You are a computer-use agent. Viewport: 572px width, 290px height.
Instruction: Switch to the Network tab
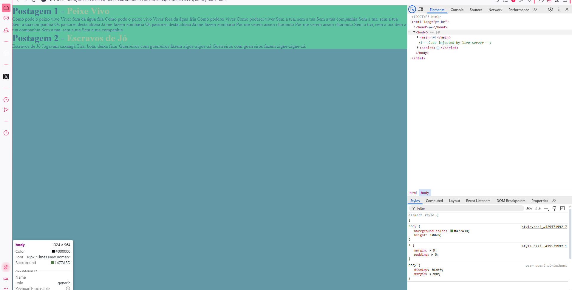click(x=495, y=10)
